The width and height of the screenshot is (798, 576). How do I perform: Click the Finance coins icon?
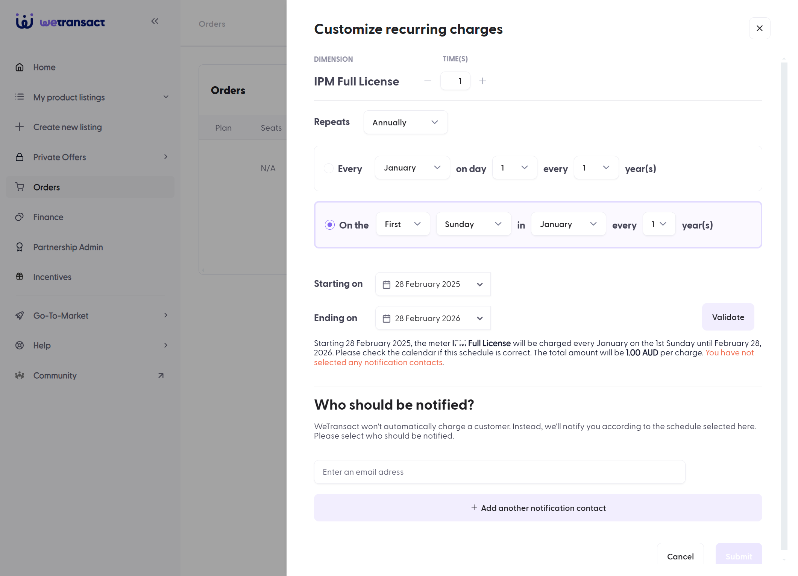tap(20, 217)
